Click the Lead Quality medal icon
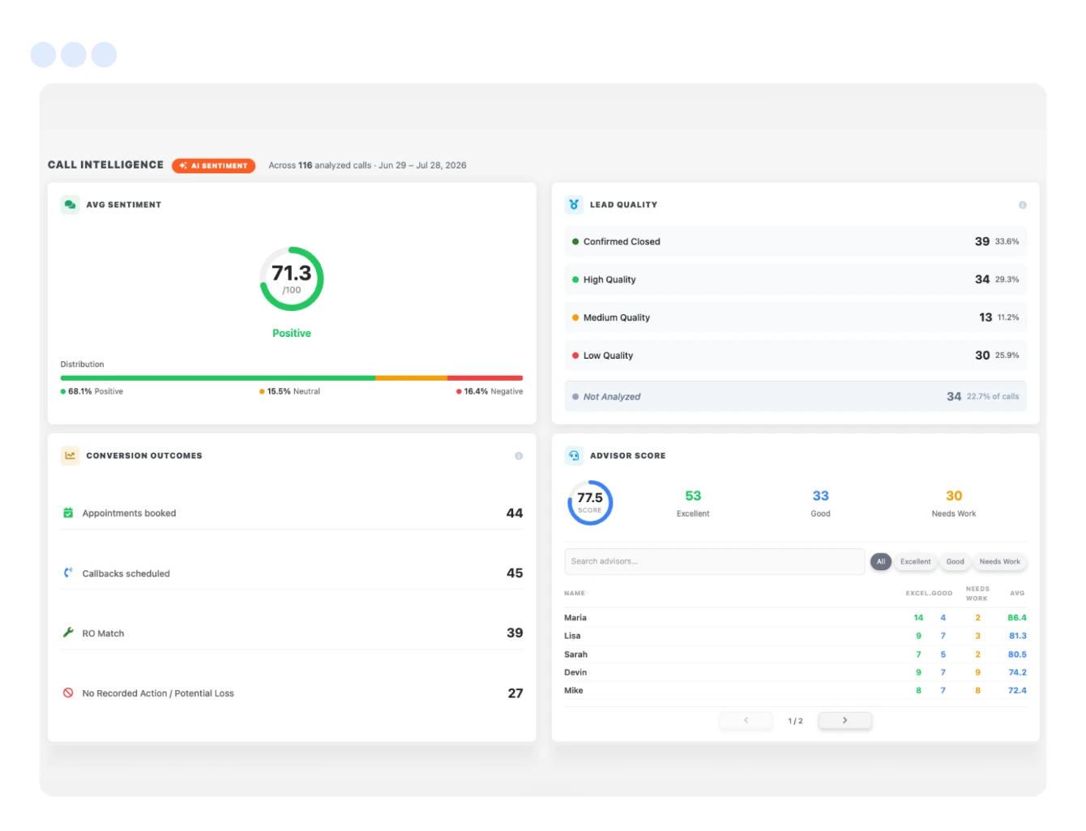The width and height of the screenshot is (1086, 831). (574, 205)
